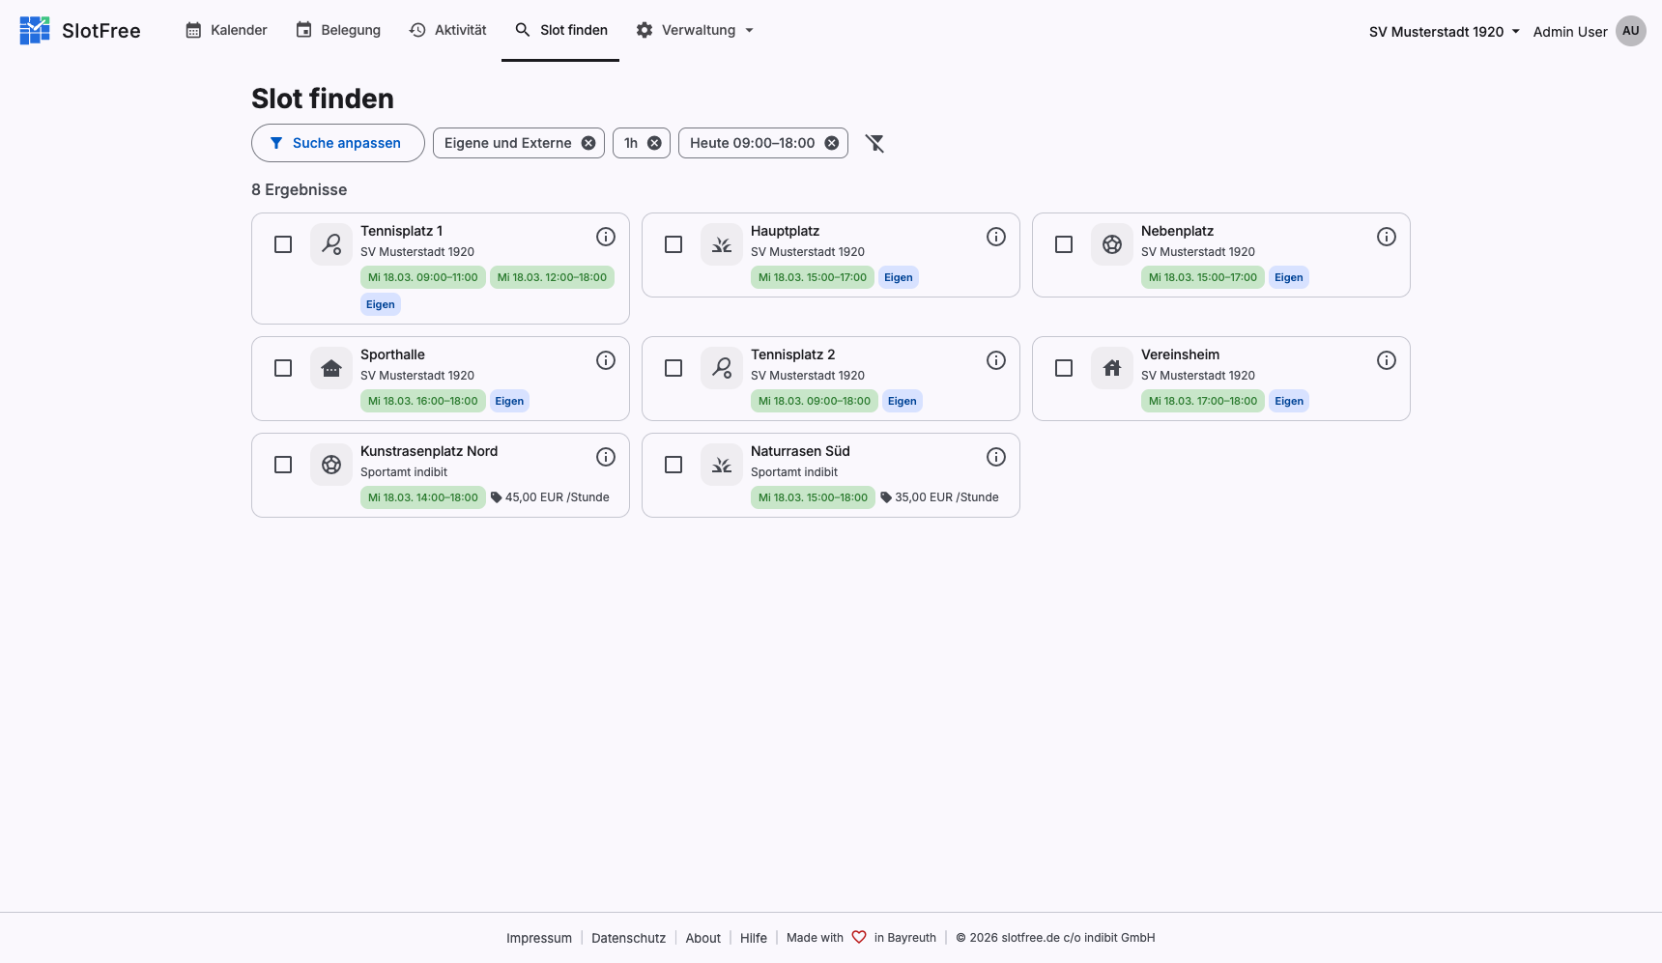Tick the Naturrasen Süd checkbox

[673, 465]
